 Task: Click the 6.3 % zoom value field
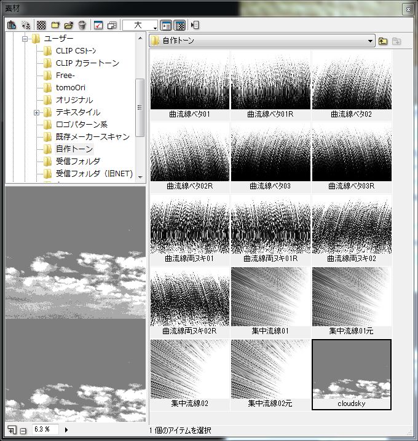(45, 429)
